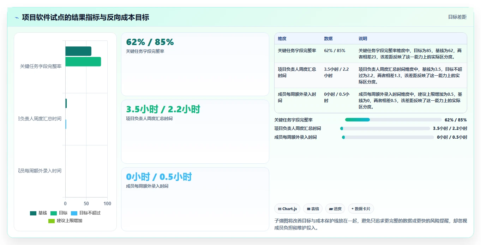Click the light blue 目标不超过 legend swatch
The height and width of the screenshot is (245, 481).
click(74, 213)
